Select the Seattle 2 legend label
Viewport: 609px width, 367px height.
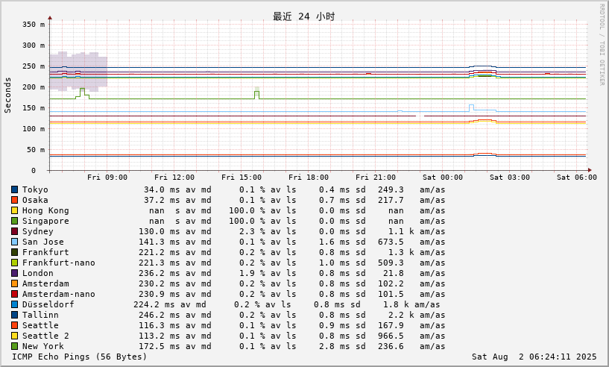point(45,336)
